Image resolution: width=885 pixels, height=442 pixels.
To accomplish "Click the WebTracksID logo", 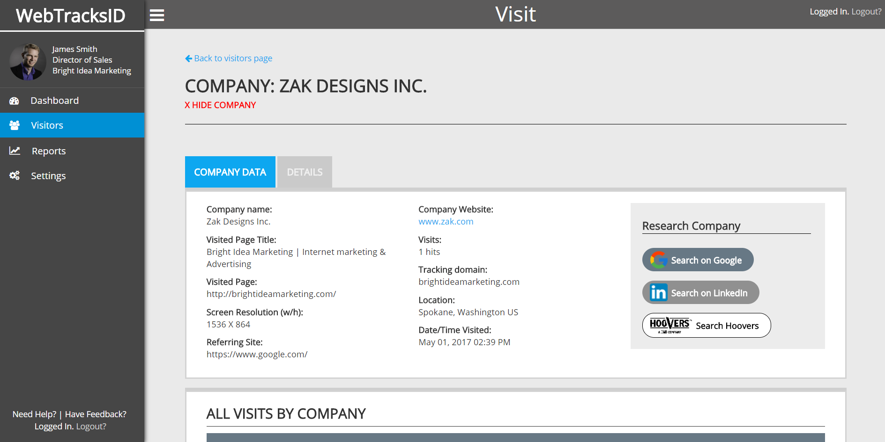I will click(x=71, y=16).
